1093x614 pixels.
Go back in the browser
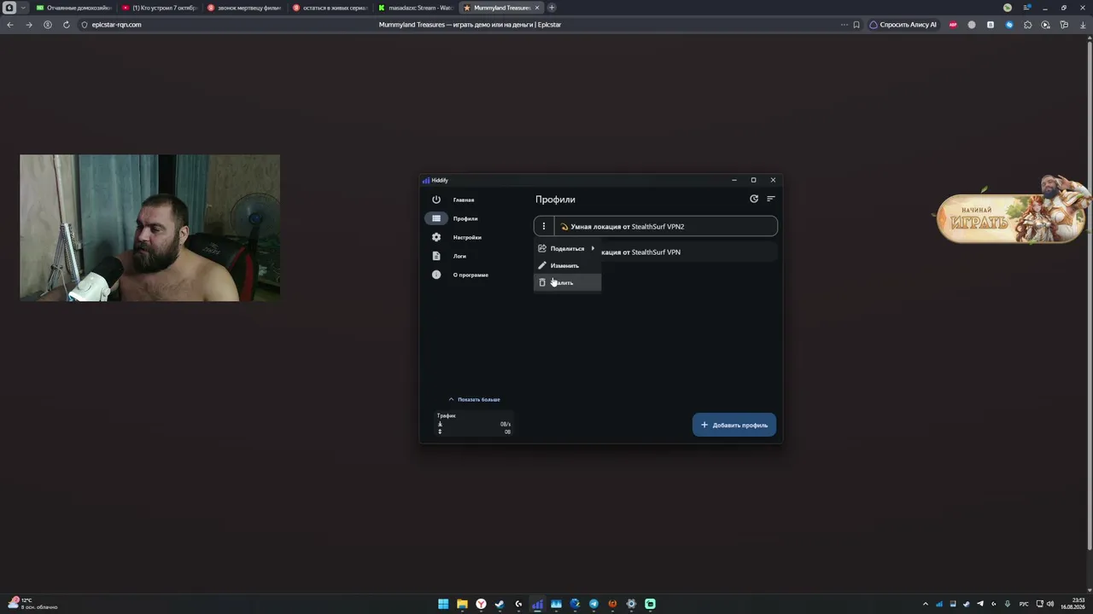(10, 25)
